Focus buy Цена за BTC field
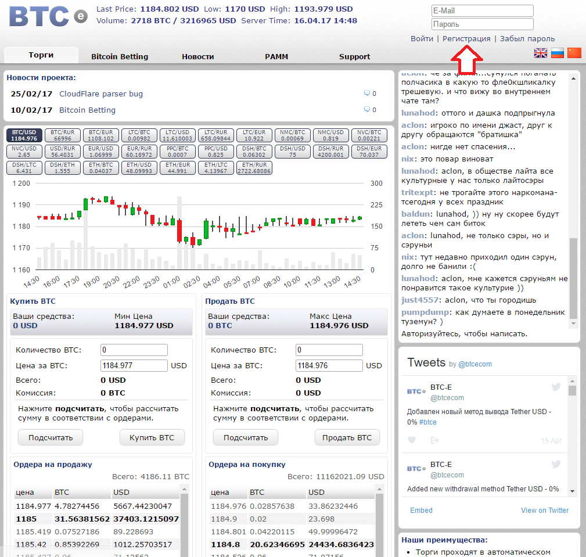 click(x=134, y=365)
